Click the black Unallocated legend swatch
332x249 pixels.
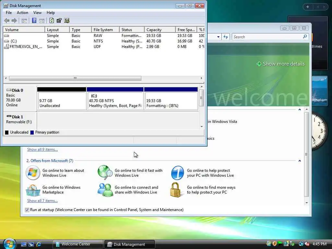(x=7, y=133)
